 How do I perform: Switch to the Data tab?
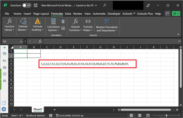point(68,14)
